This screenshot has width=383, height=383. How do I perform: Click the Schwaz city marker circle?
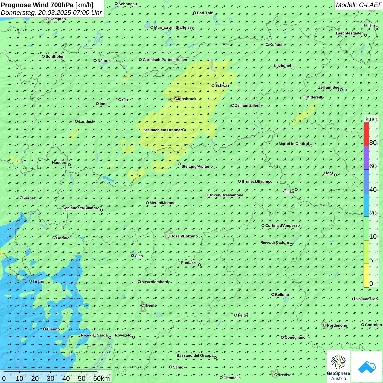coord(213,85)
